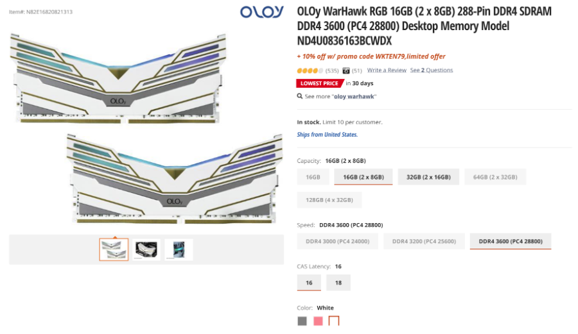Click the OLOy brand logo
Viewport: 578px width, 334px height.
coord(262,12)
